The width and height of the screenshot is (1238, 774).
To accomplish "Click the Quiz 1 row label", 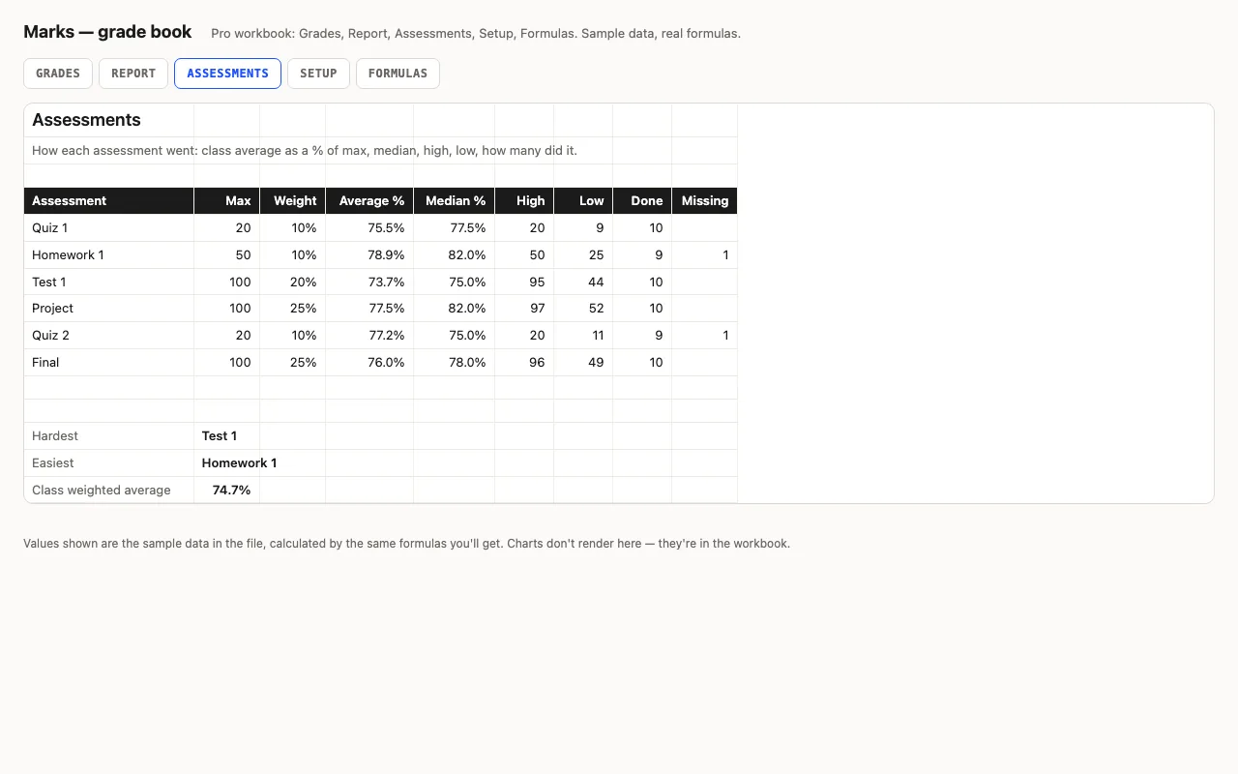I will coord(109,228).
